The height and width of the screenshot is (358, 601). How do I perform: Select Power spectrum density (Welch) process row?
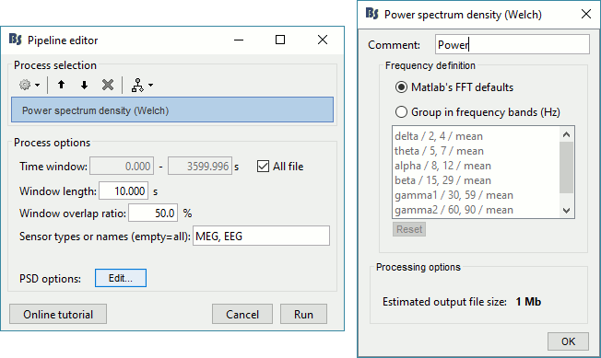pos(172,110)
